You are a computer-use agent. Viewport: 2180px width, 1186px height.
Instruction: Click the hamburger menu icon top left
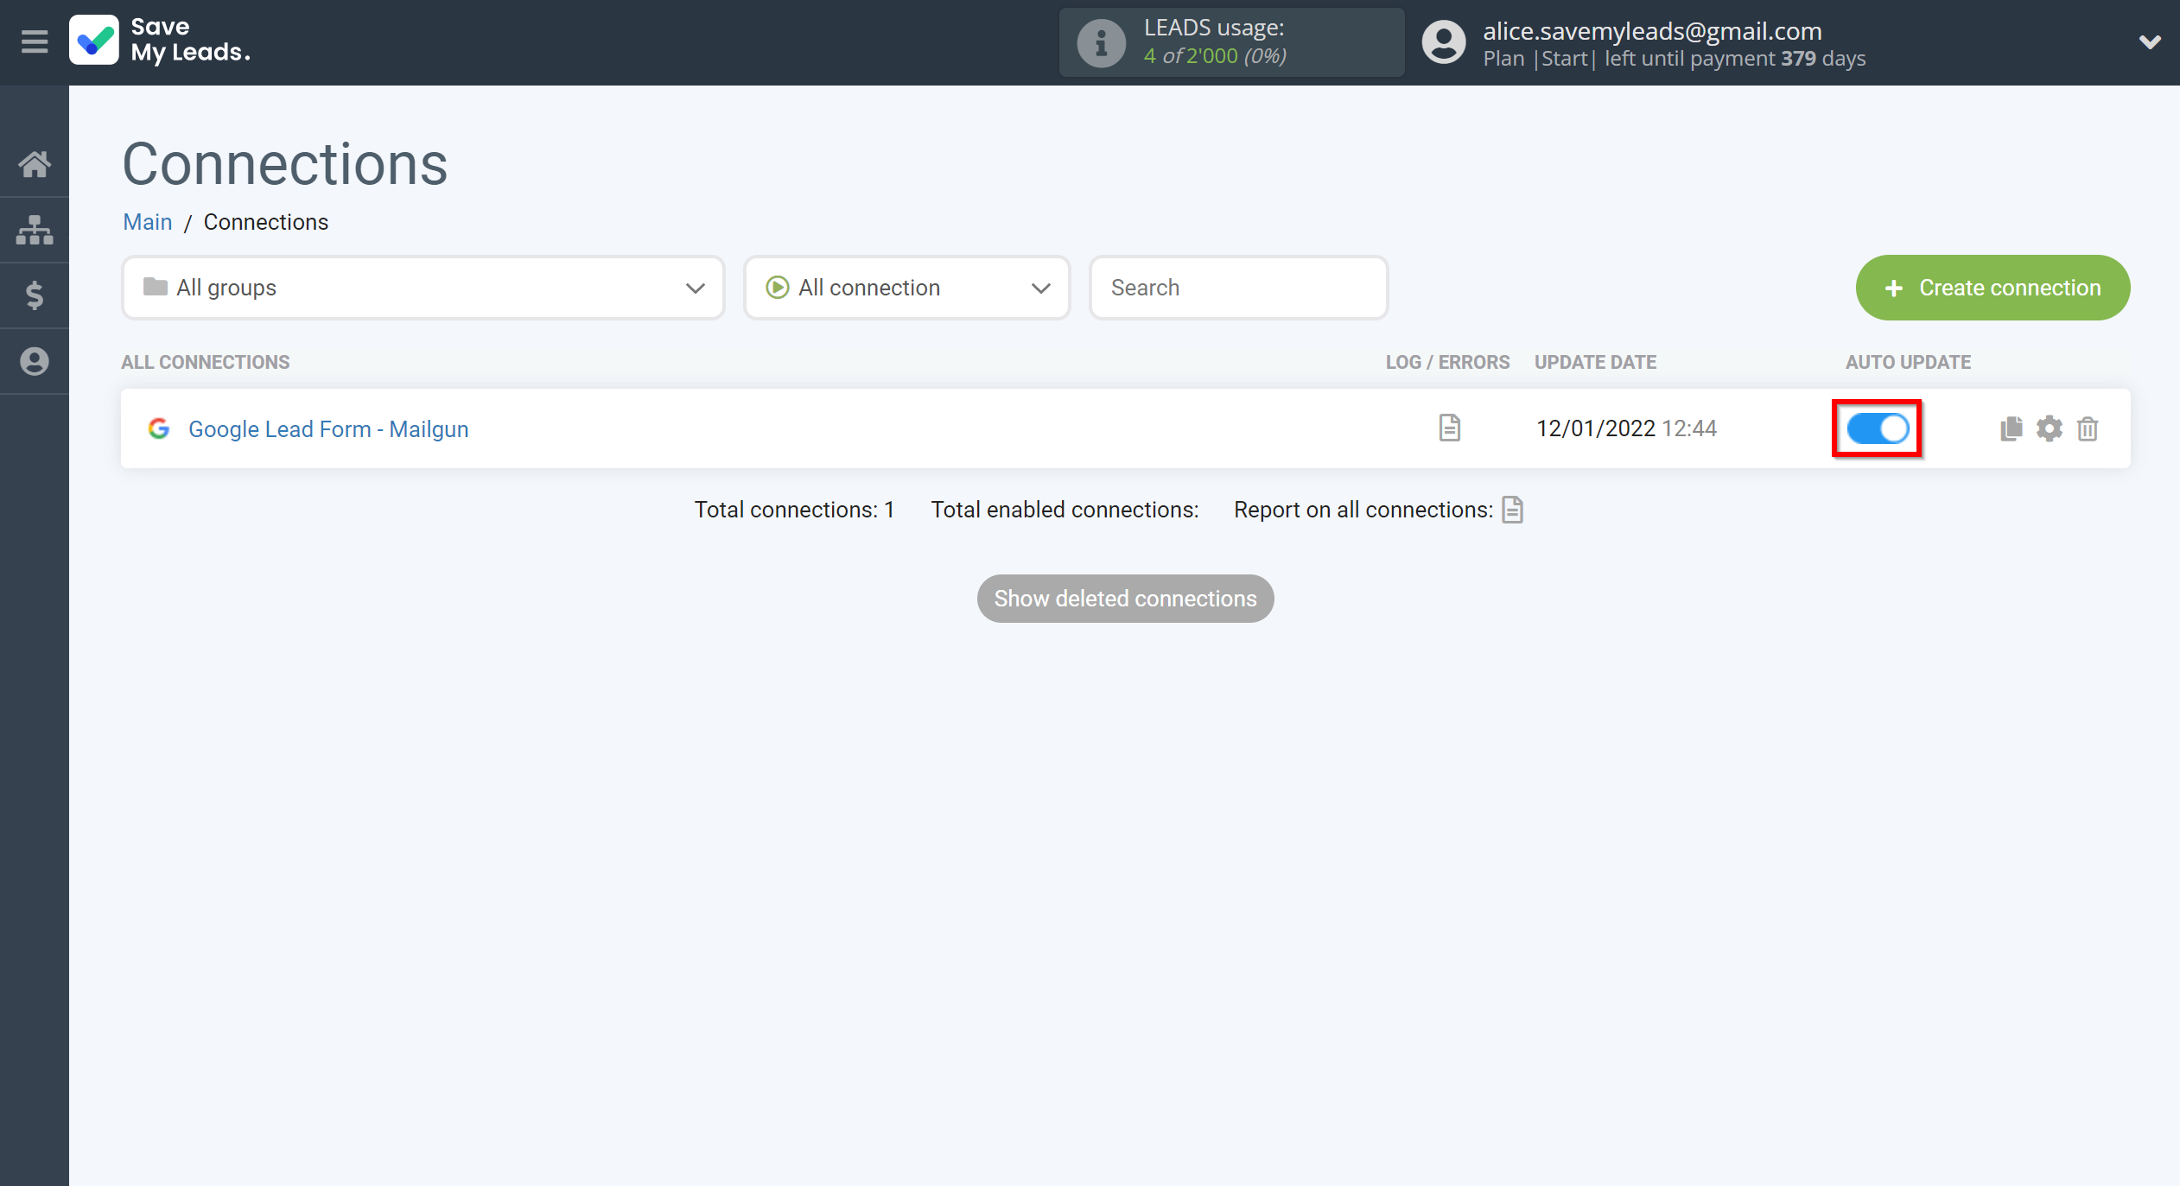click(34, 41)
